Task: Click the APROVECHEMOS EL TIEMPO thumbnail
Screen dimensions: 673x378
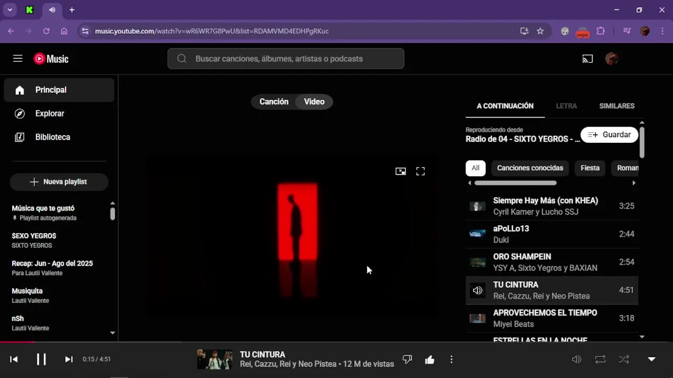Action: click(477, 319)
